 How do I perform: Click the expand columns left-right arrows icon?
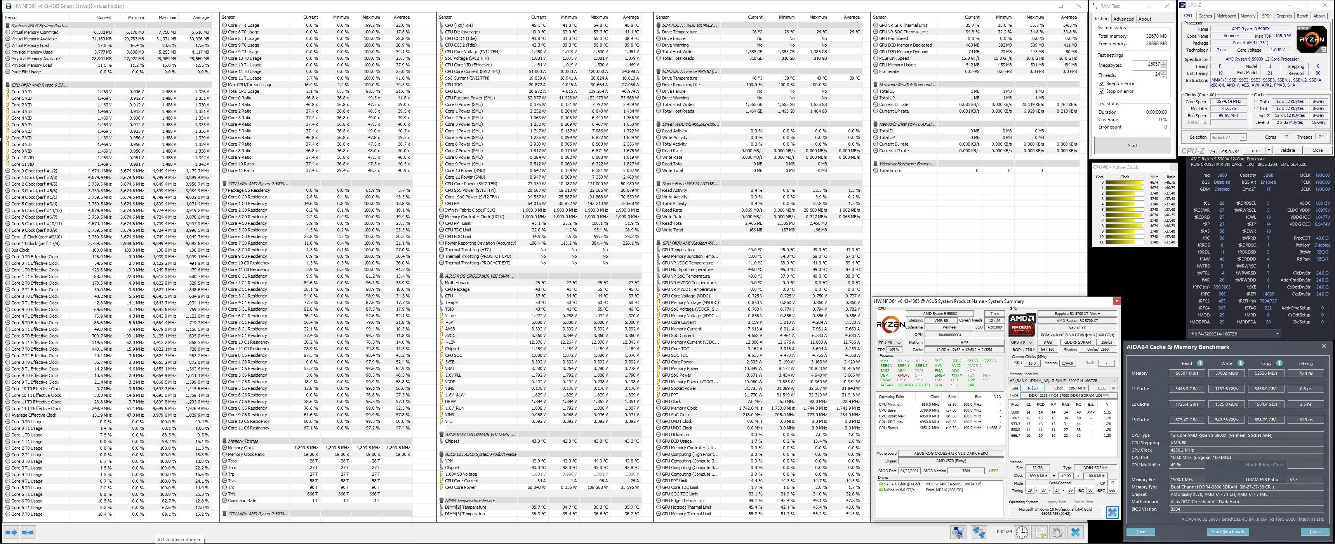pyautogui.click(x=11, y=532)
